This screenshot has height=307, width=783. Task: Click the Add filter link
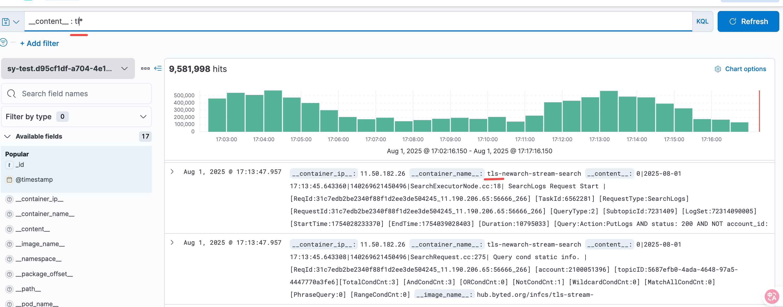click(39, 43)
